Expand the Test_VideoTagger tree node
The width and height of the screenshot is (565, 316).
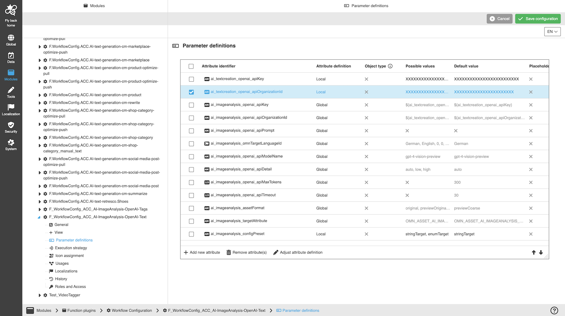[x=40, y=295]
